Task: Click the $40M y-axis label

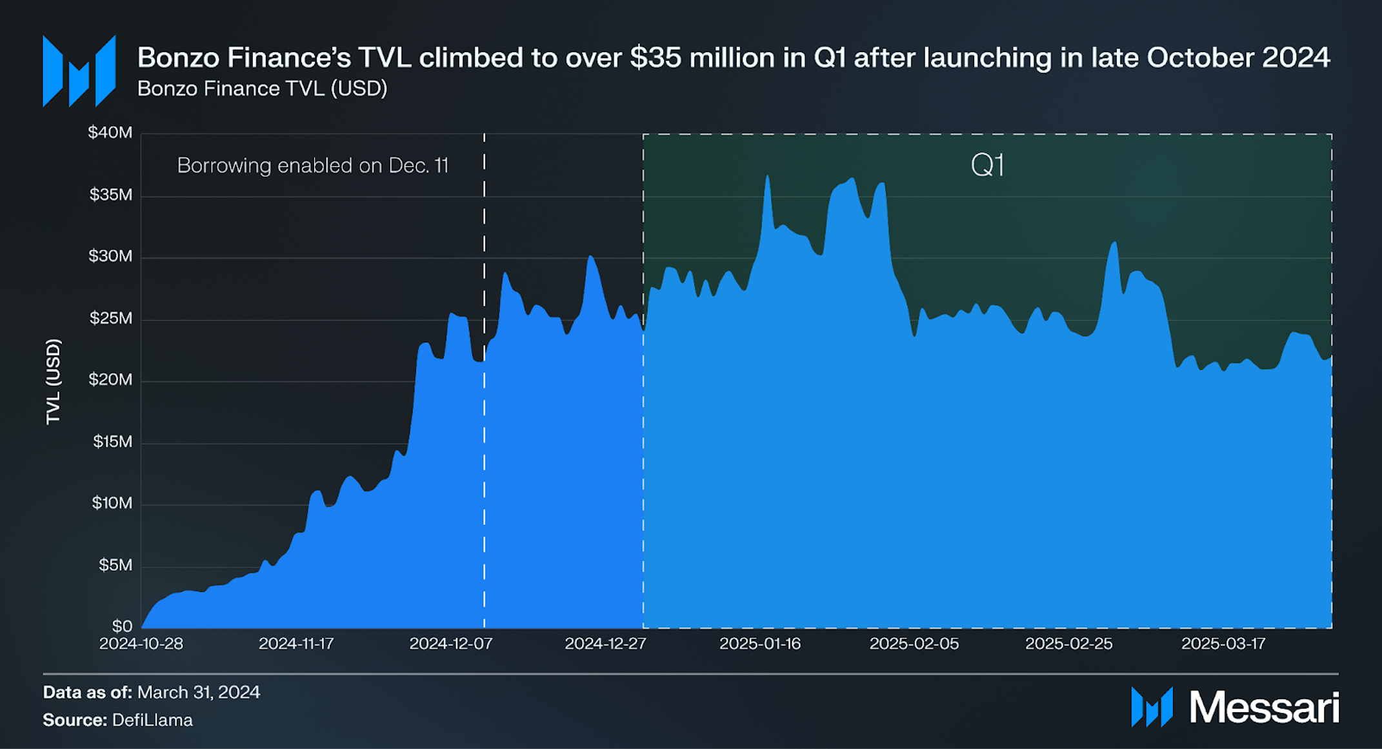Action: [x=110, y=133]
